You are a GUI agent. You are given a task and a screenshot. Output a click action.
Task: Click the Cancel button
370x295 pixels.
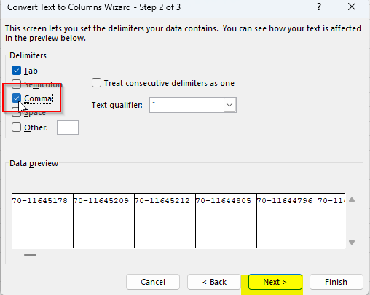[x=153, y=282]
